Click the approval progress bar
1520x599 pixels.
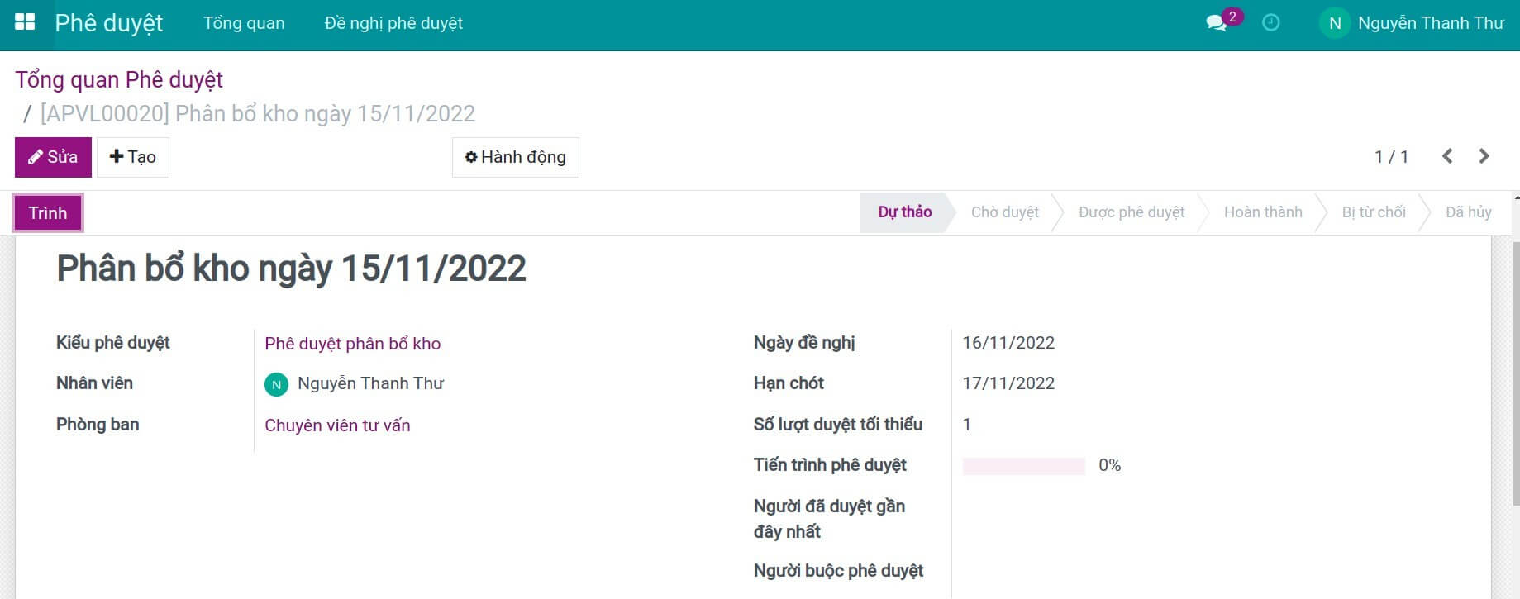click(1023, 466)
